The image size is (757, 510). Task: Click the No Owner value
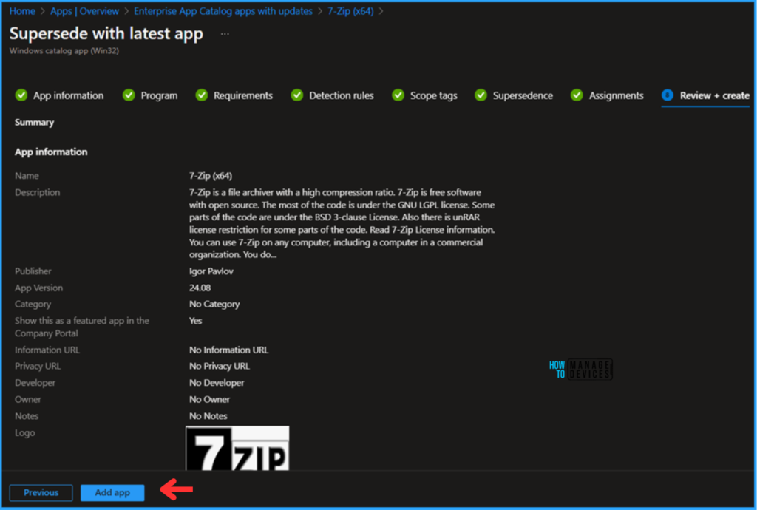pyautogui.click(x=209, y=400)
